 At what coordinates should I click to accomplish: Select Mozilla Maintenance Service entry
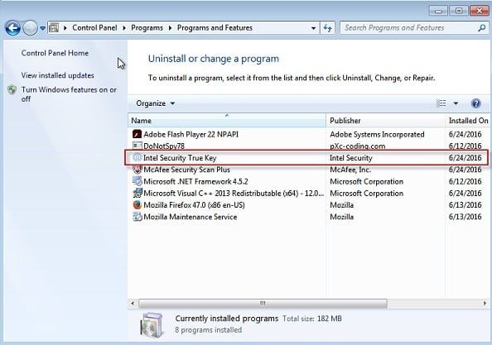309,217
